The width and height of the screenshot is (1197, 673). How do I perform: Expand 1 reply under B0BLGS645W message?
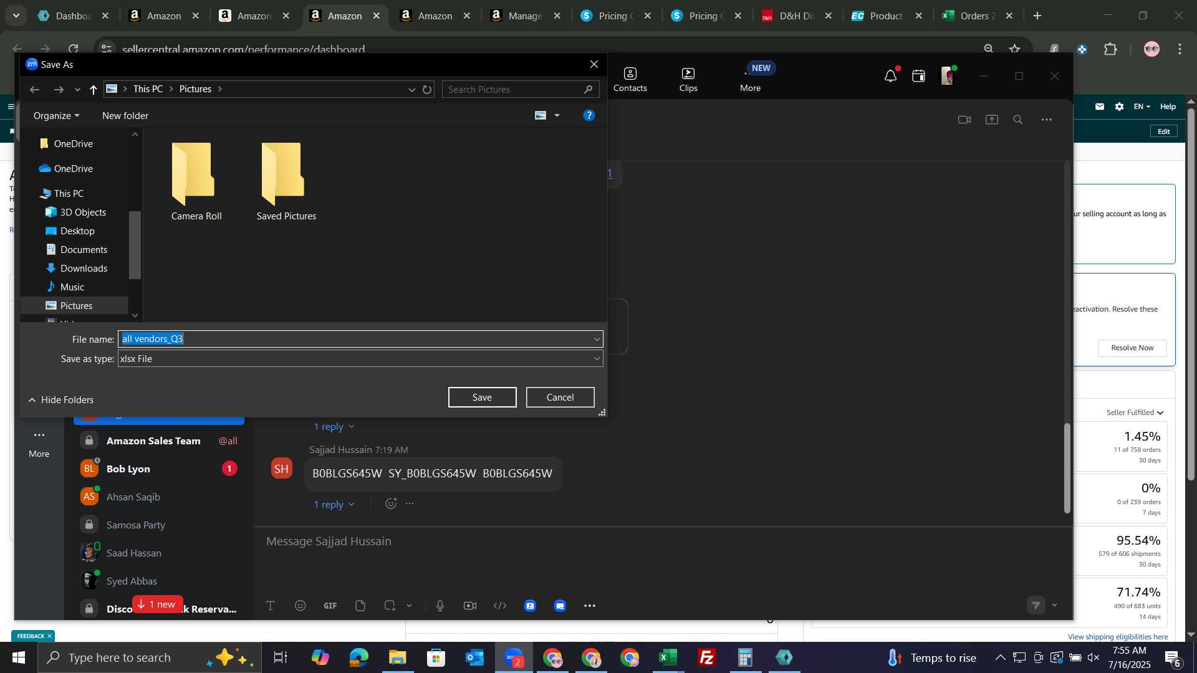(x=334, y=504)
